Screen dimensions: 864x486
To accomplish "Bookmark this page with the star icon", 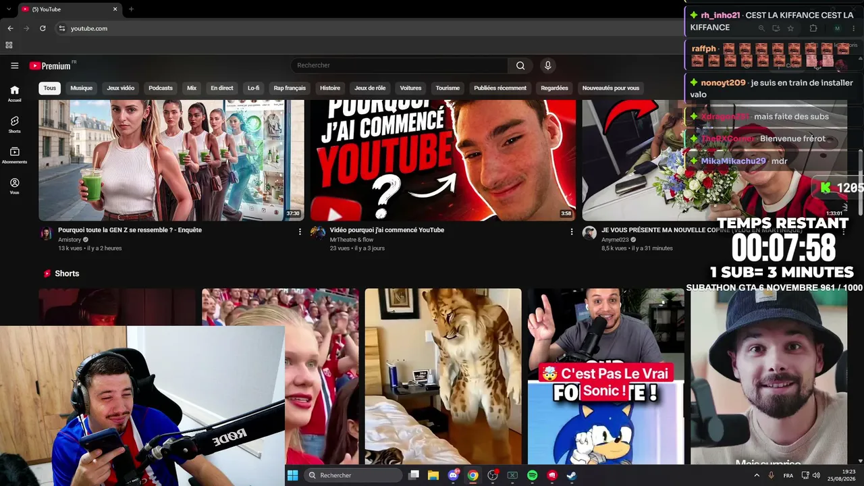I will point(790,28).
